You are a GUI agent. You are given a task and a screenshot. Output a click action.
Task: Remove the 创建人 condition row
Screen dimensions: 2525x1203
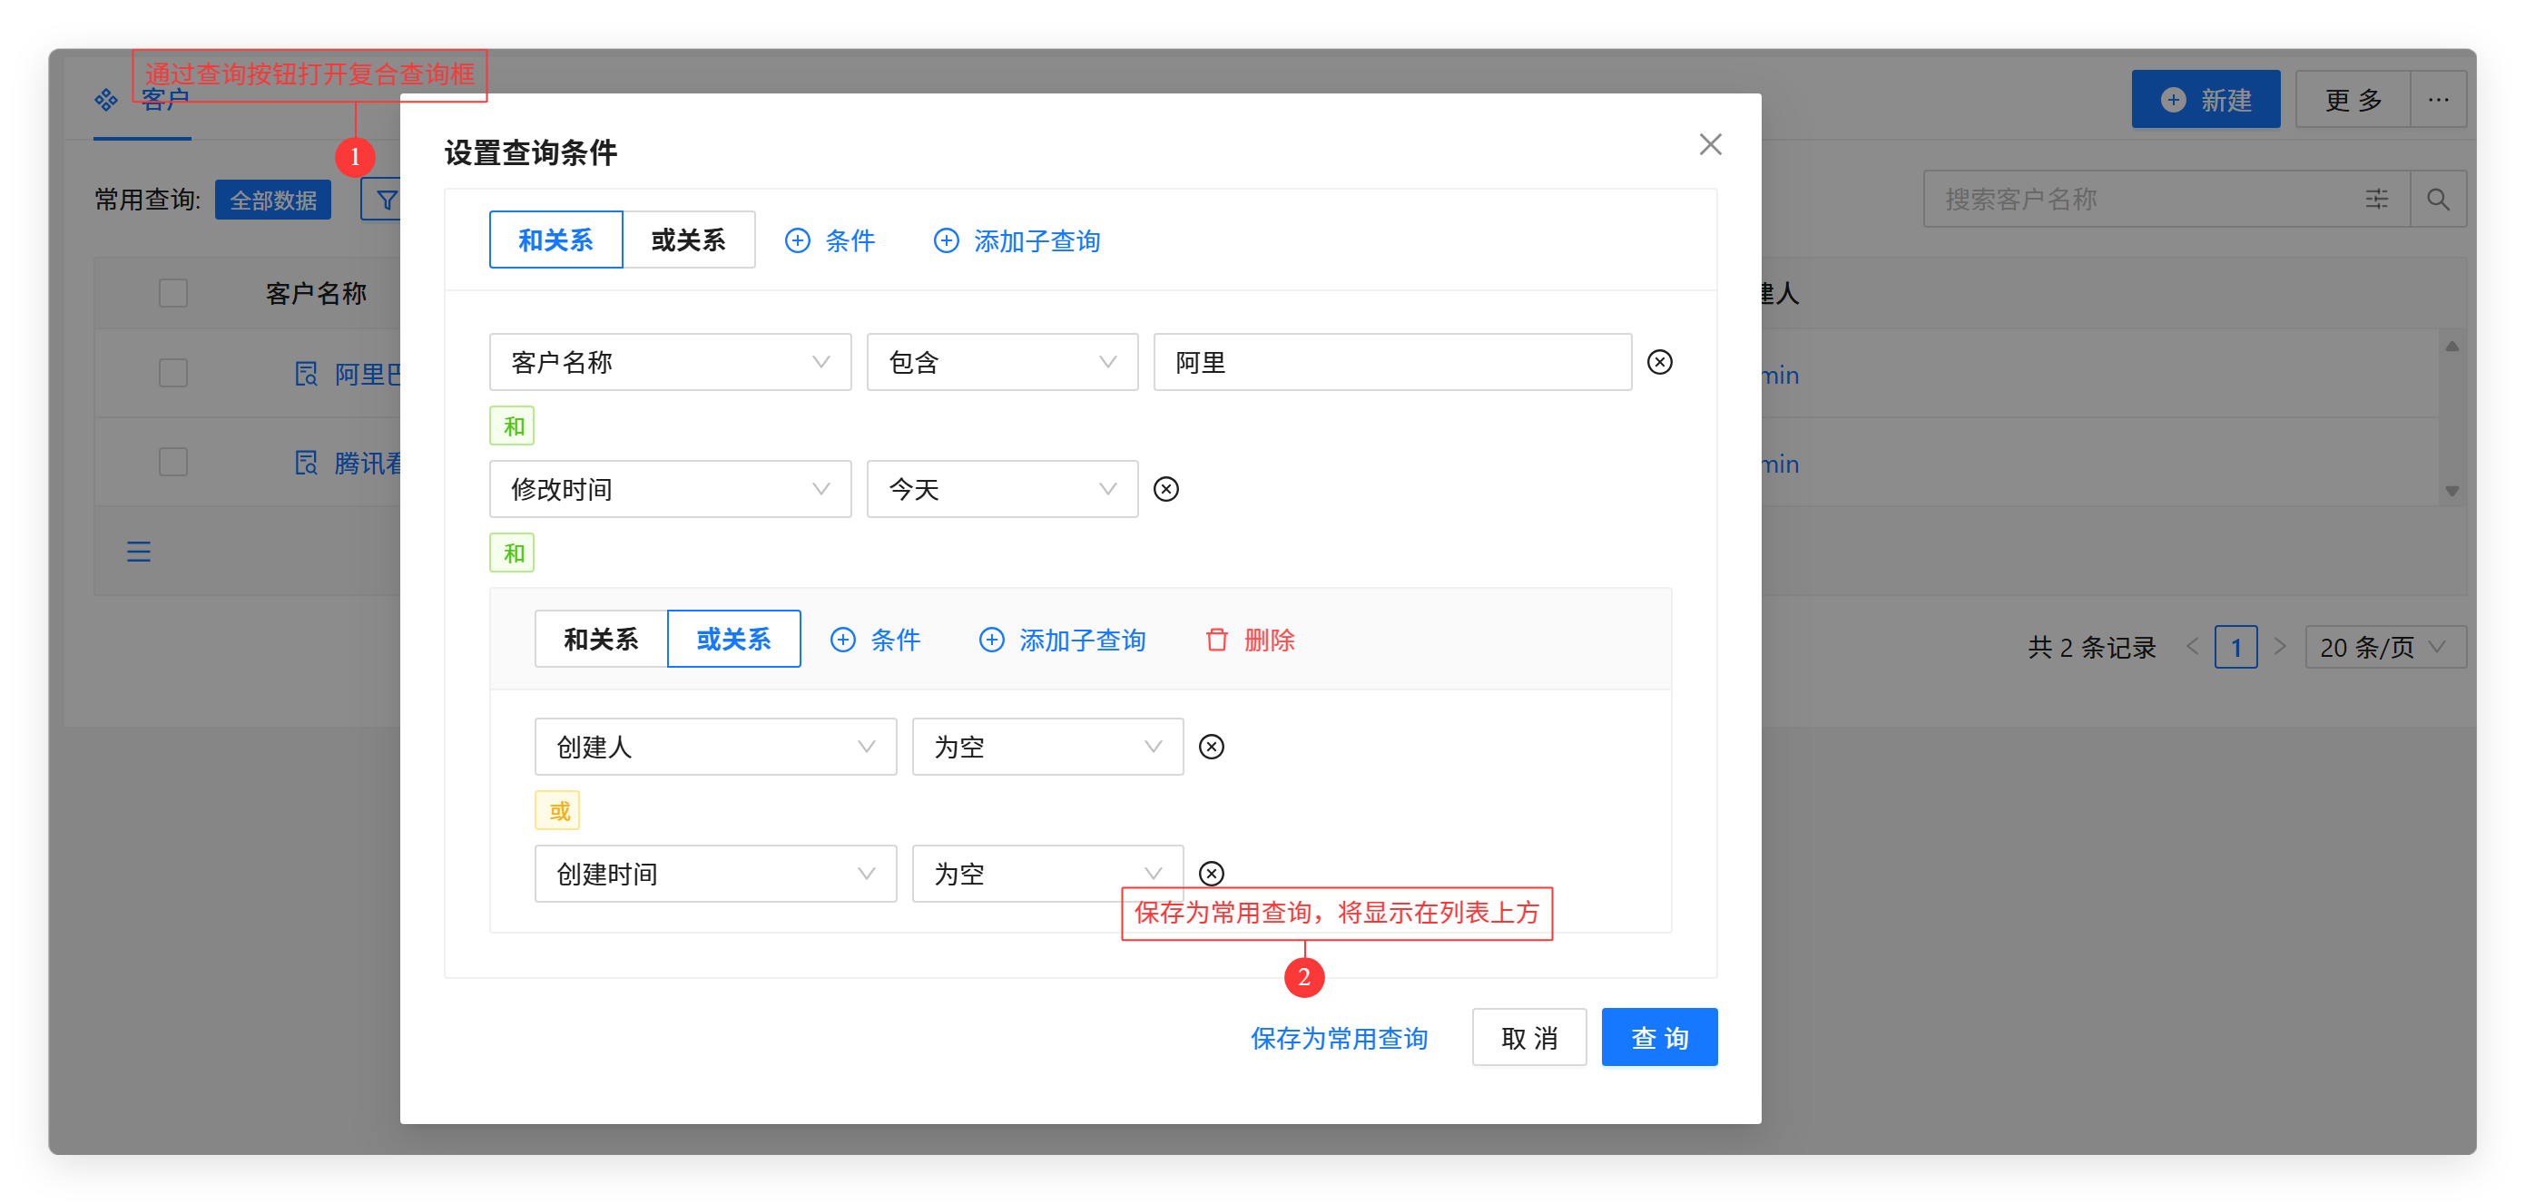[1212, 747]
